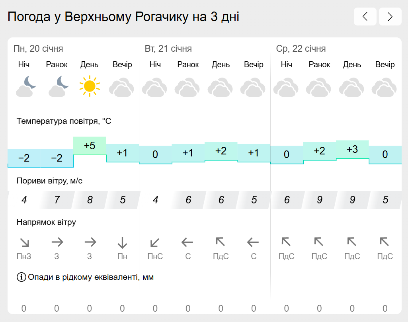Click the ПнС wind arrow for Tuesday night
The image size is (408, 322).
click(x=155, y=243)
